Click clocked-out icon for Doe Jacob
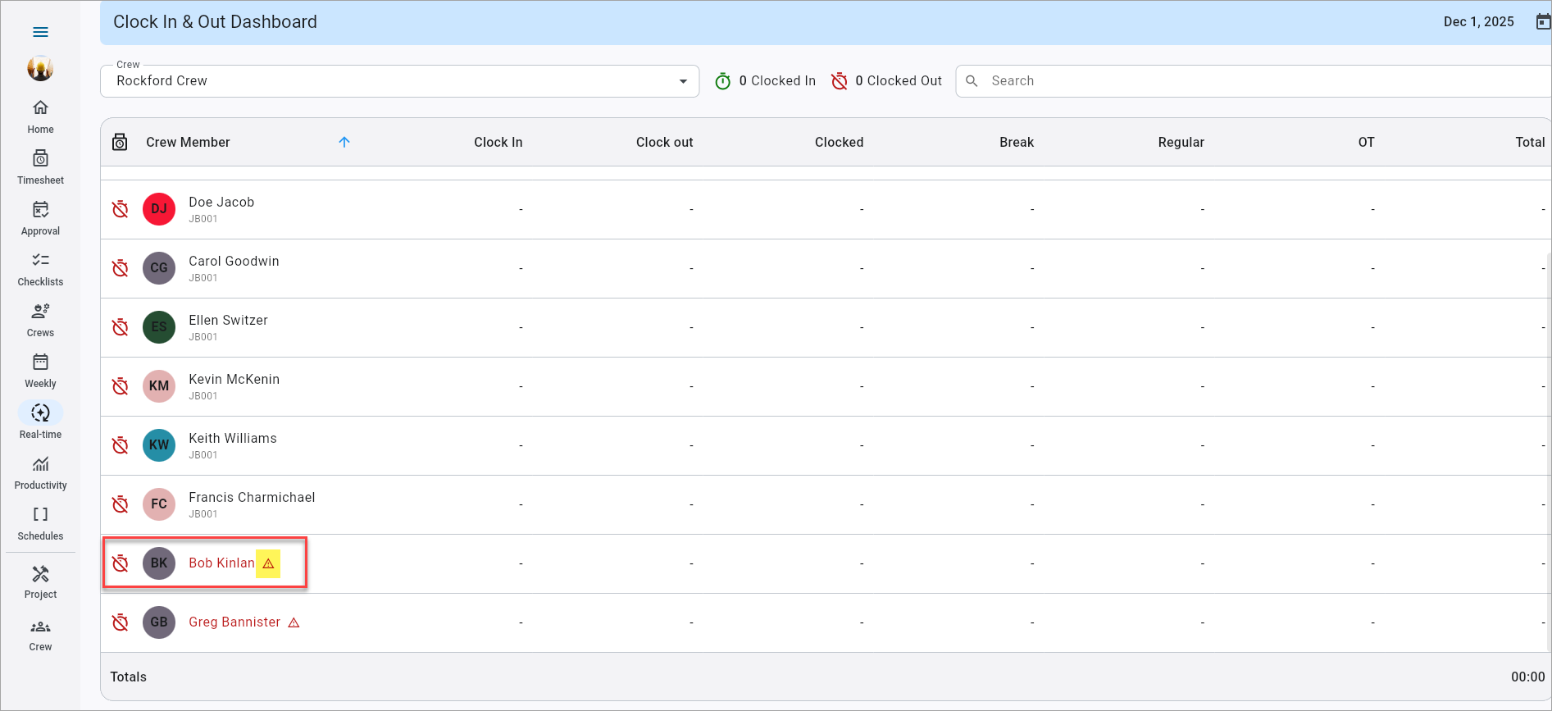The width and height of the screenshot is (1552, 711). coord(121,209)
